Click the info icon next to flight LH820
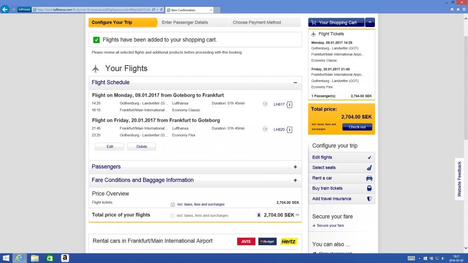The width and height of the screenshot is (468, 263). coord(290,129)
